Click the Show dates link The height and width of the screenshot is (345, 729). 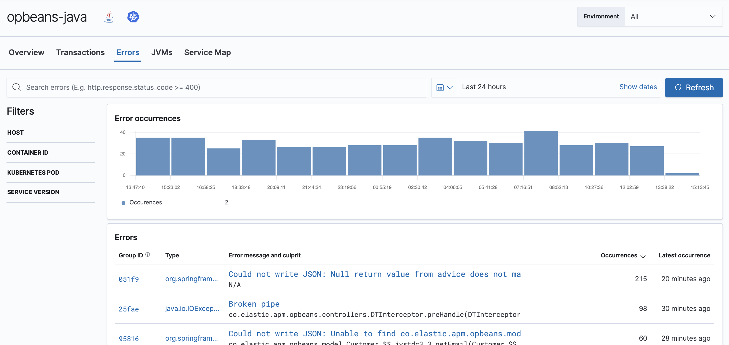pos(638,87)
